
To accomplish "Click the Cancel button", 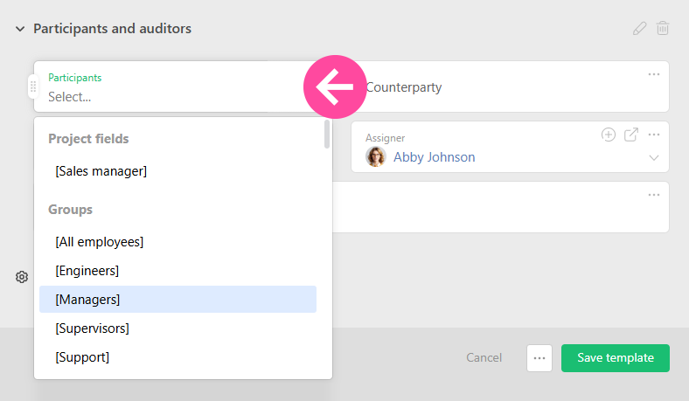I will (484, 358).
